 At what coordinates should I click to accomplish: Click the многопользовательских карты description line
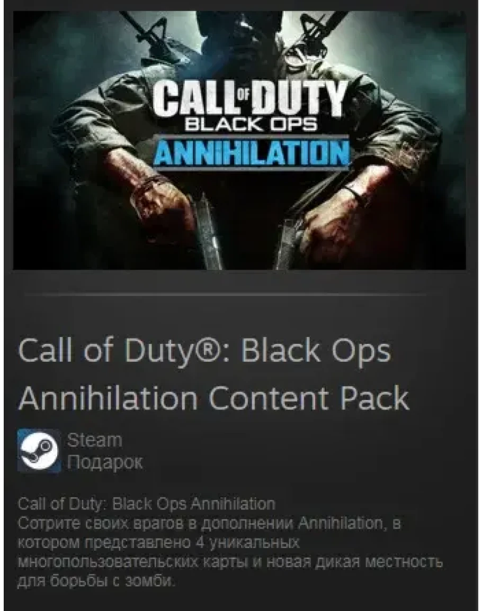click(x=230, y=562)
